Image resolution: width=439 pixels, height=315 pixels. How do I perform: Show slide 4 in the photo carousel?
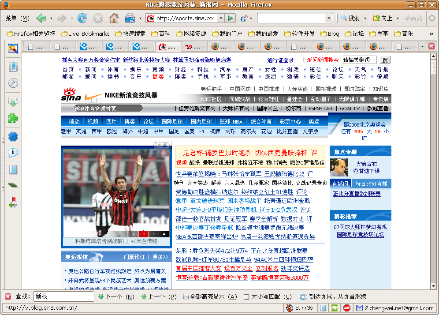click(x=164, y=234)
